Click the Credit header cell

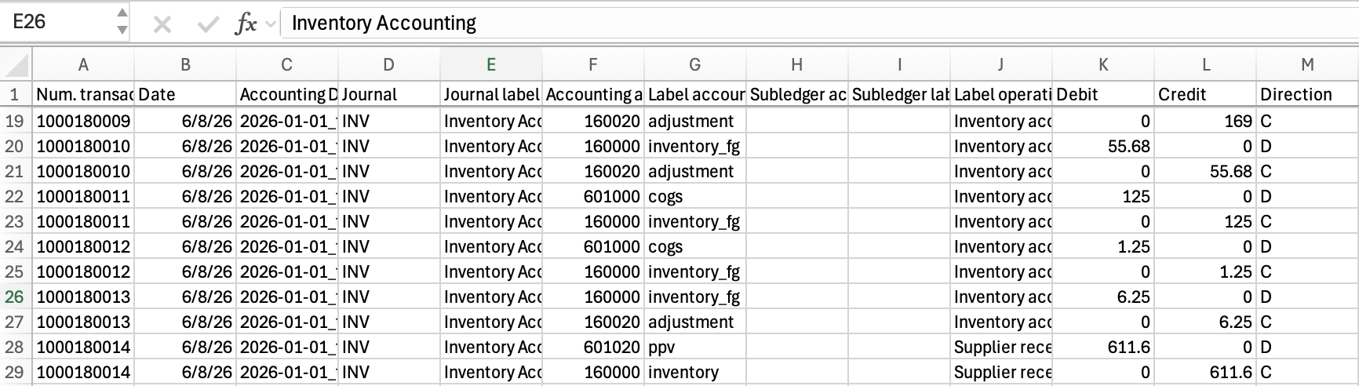pyautogui.click(x=1205, y=94)
